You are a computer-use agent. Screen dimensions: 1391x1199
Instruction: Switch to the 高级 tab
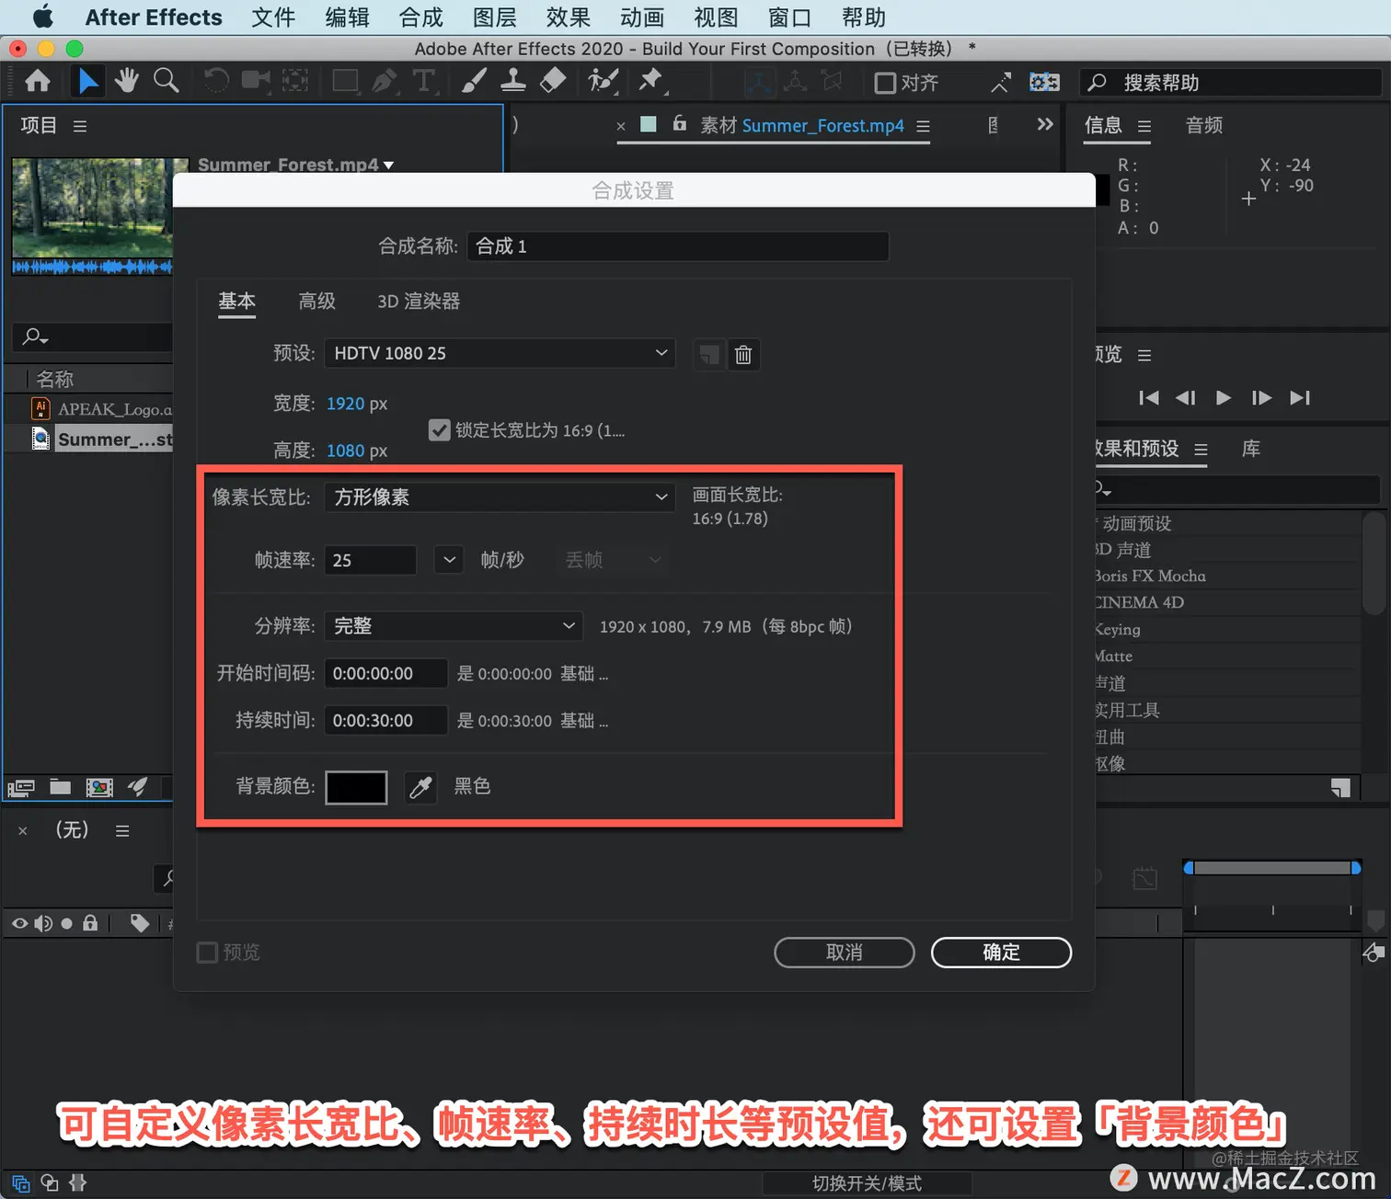(317, 301)
